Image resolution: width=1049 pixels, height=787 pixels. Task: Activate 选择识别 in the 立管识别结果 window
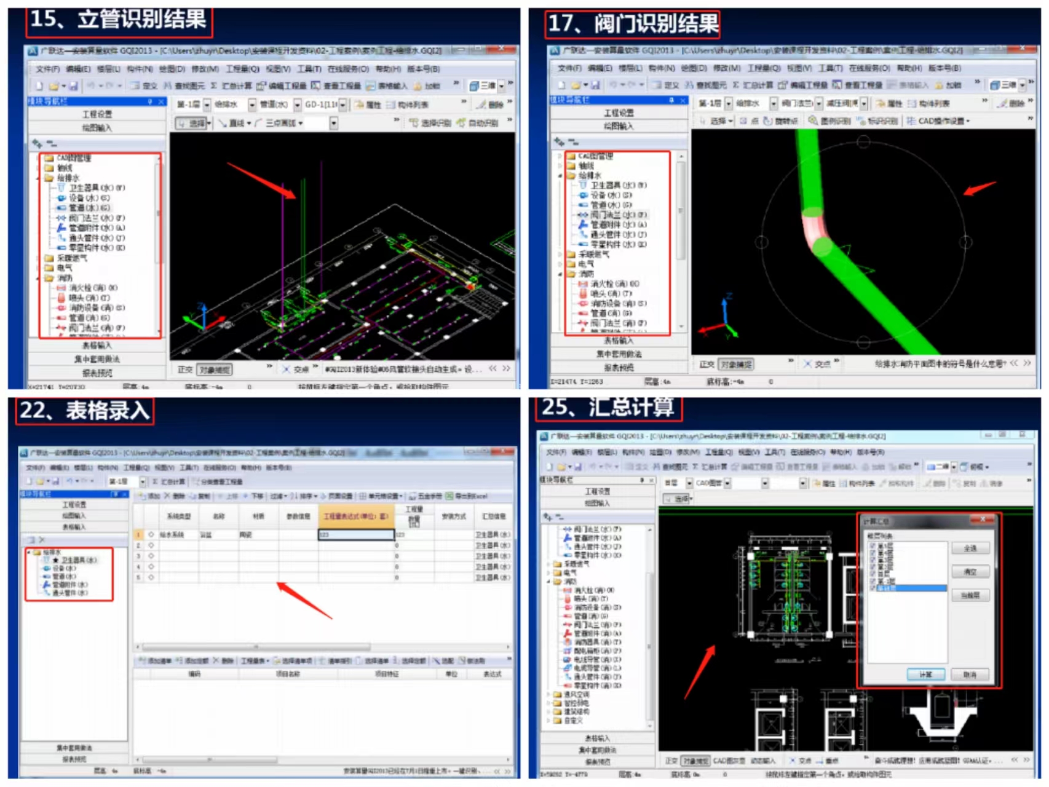coord(431,123)
